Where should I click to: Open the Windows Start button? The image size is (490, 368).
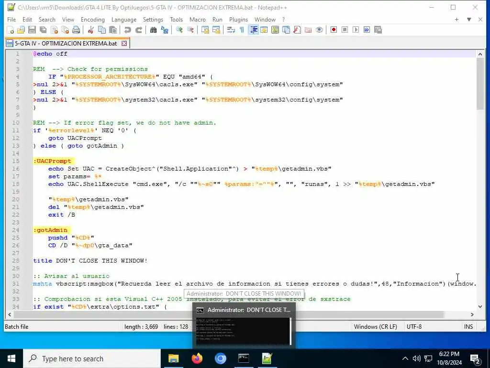pyautogui.click(x=11, y=358)
